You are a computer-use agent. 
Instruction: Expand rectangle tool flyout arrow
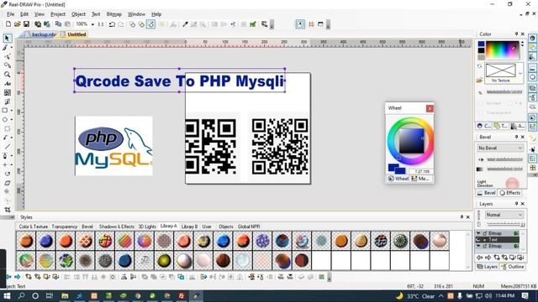11,111
